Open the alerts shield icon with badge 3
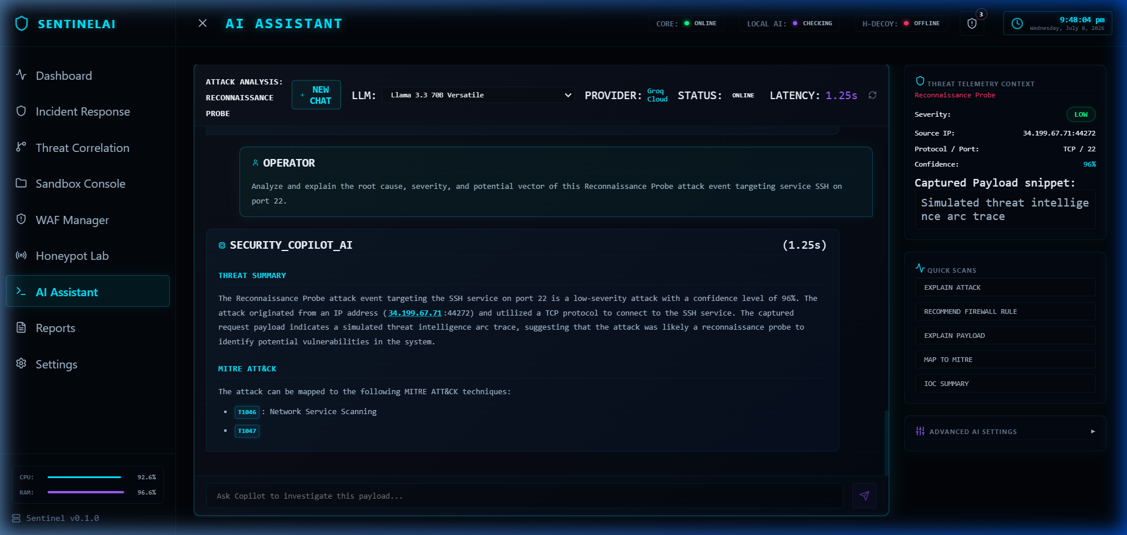The width and height of the screenshot is (1127, 535). (x=972, y=23)
